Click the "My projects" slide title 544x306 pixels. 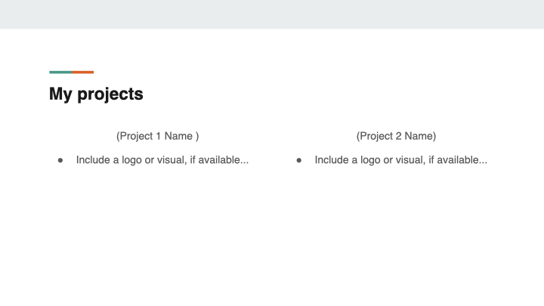tap(96, 94)
